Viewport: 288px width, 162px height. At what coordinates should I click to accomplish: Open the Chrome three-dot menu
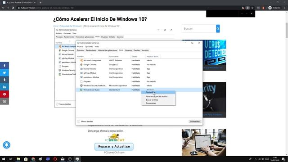(x=285, y=8)
